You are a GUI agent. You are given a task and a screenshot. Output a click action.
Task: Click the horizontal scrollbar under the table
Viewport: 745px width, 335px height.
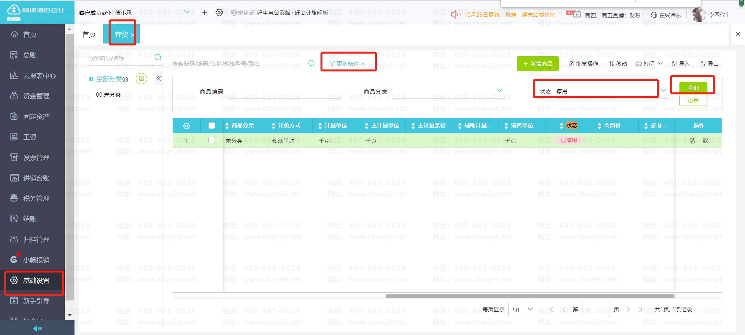click(530, 296)
